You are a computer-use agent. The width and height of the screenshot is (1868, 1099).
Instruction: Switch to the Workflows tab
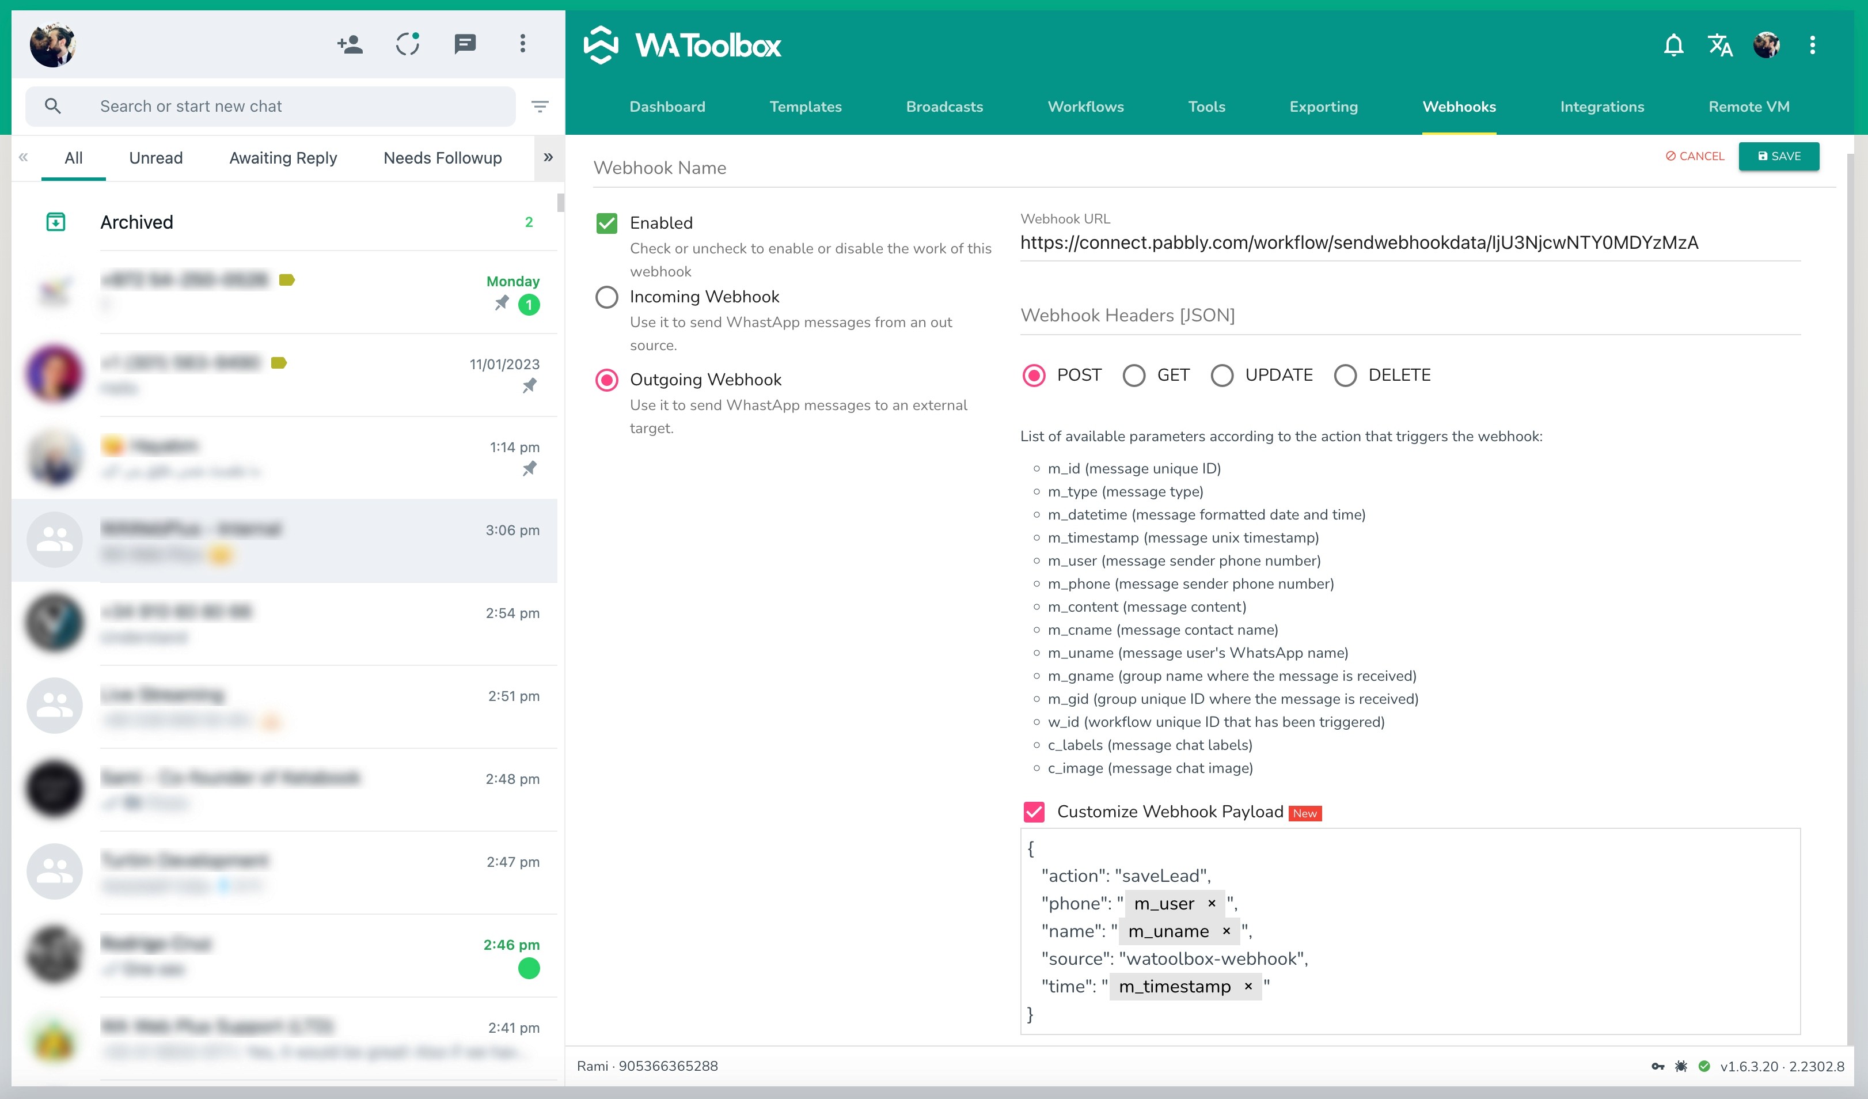(x=1085, y=107)
